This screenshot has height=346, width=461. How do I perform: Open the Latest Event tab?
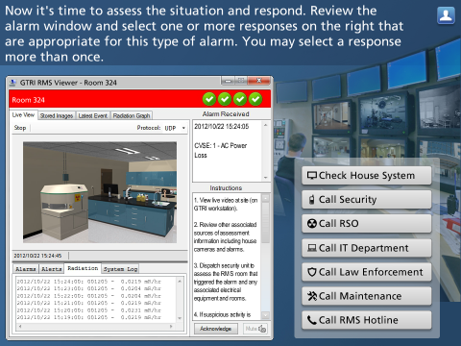coord(93,115)
